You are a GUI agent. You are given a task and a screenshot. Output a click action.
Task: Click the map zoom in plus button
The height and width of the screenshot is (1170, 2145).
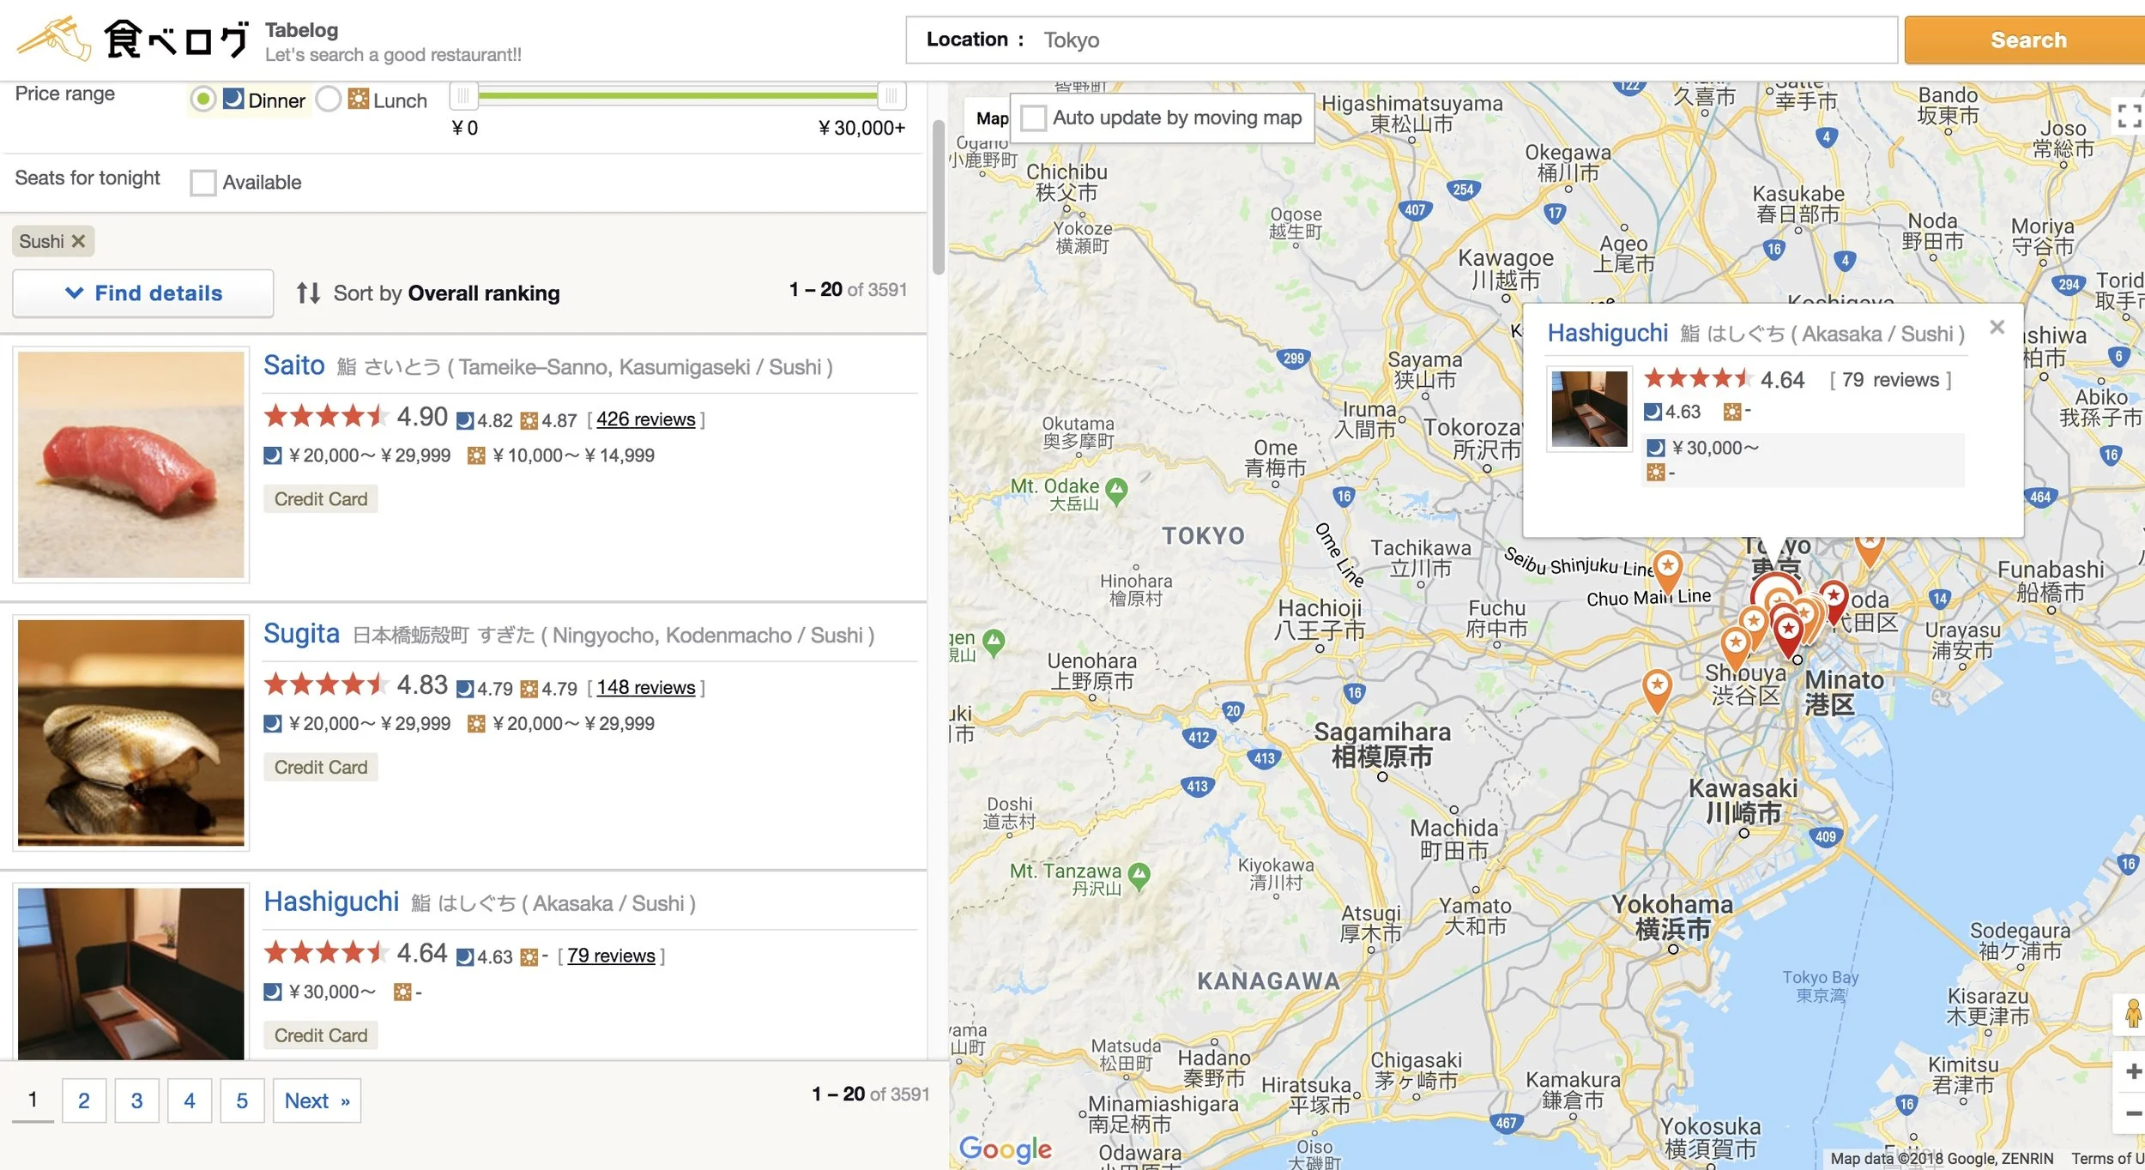tap(2132, 1071)
